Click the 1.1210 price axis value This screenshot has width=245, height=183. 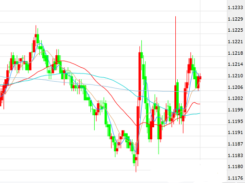click(235, 76)
